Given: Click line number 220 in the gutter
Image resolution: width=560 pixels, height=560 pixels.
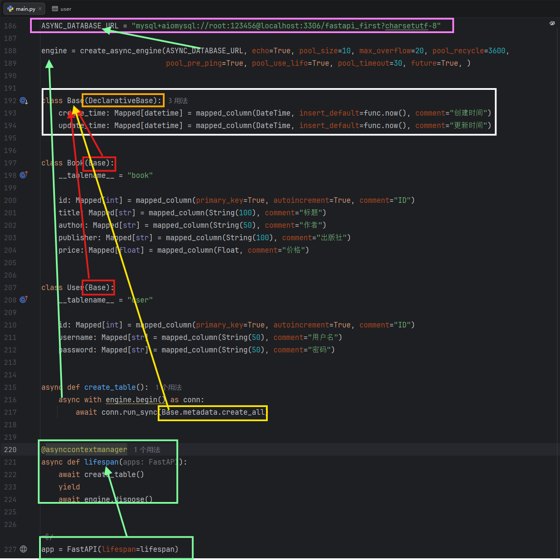Looking at the screenshot, I should point(10,450).
